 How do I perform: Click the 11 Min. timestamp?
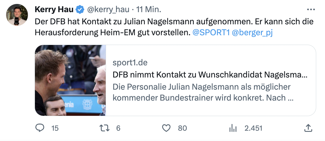point(149,9)
